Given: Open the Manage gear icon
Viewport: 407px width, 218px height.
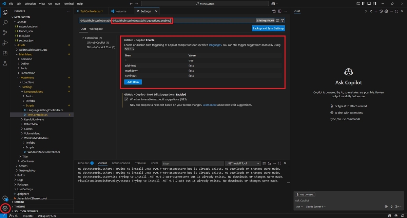Looking at the screenshot, I should 5,208.
